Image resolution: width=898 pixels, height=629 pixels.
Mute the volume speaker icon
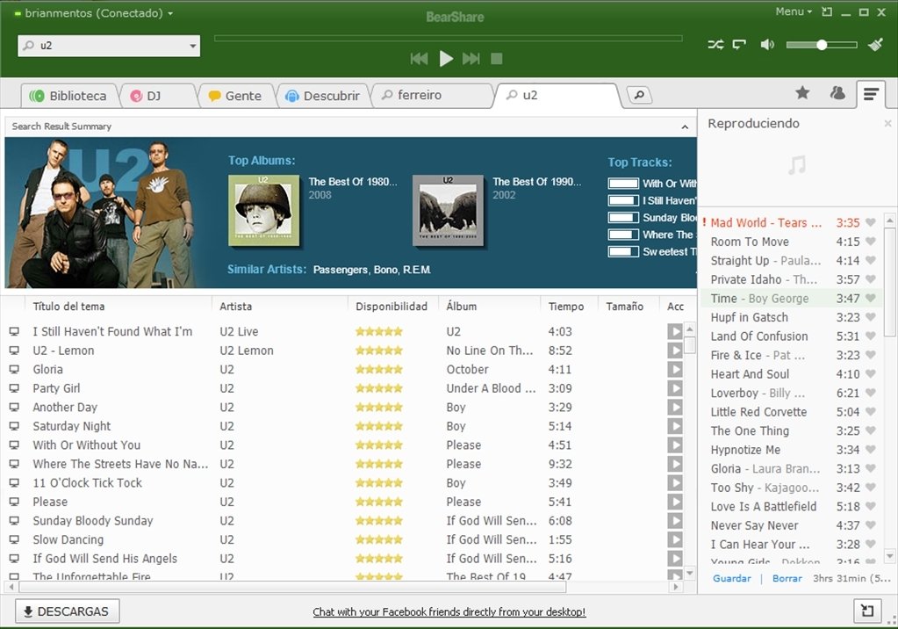767,45
